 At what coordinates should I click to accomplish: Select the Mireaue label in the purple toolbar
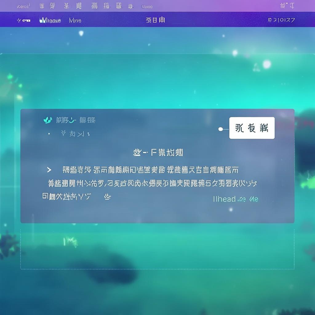(51, 20)
